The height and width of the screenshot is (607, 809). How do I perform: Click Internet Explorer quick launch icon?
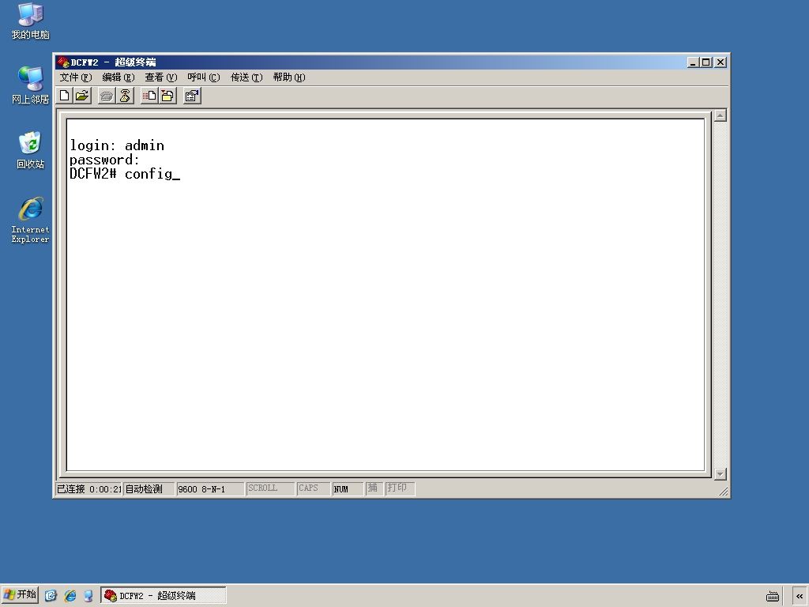70,596
